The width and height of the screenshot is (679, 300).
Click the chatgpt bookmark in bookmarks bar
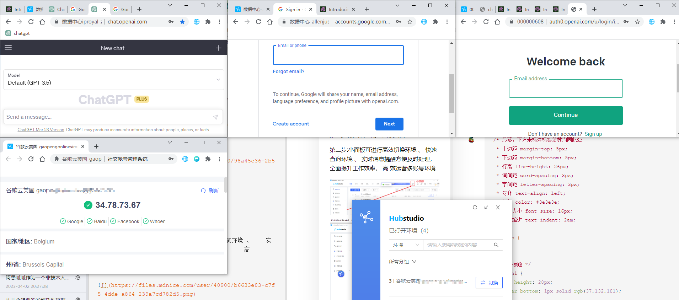tap(18, 33)
